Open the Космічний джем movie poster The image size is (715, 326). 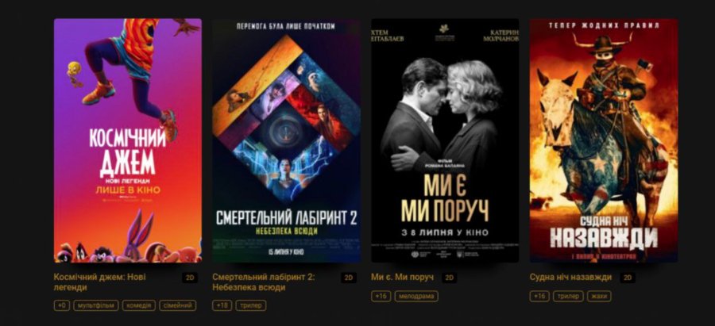[x=128, y=140]
